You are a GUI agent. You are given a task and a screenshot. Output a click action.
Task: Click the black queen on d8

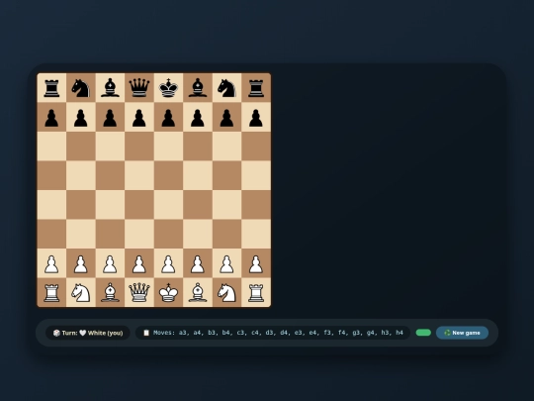(139, 88)
